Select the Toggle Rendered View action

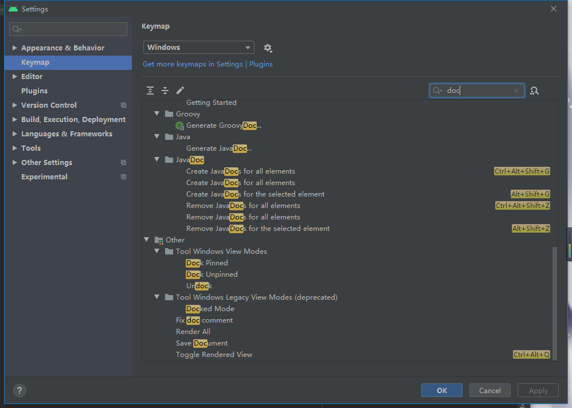point(214,355)
